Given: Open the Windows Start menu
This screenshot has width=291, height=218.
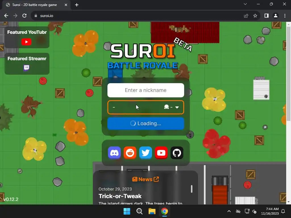Looking at the screenshot, I should (x=127, y=211).
